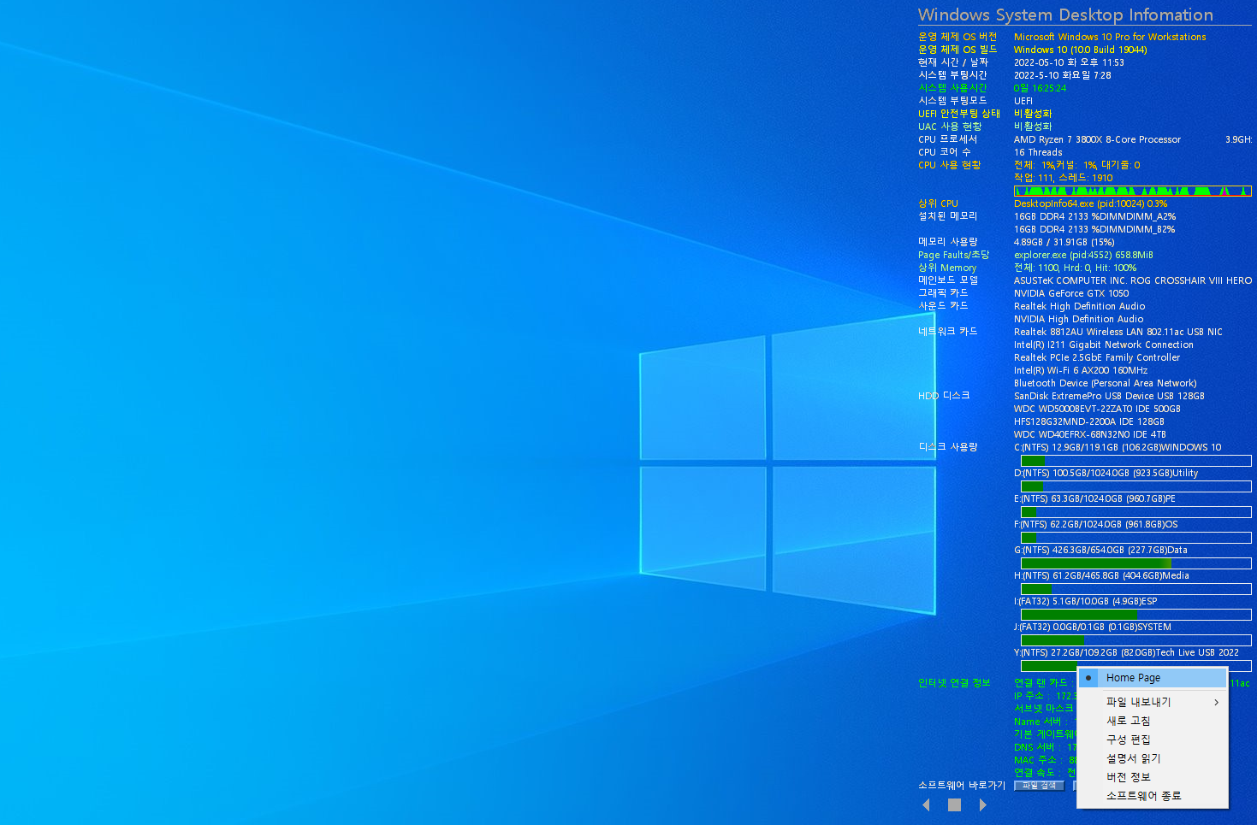Click the title Windows System Desktop Infomation
The height and width of the screenshot is (825, 1257).
(1065, 15)
